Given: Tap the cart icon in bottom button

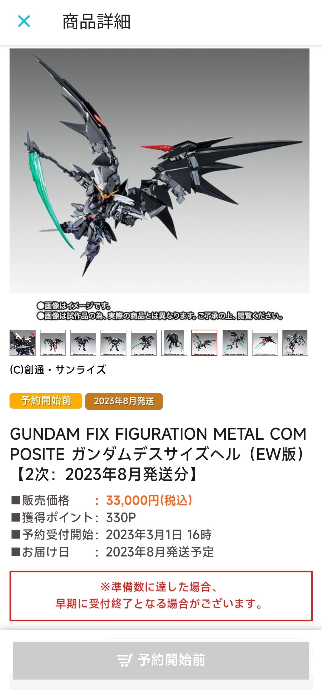Looking at the screenshot, I should (125, 660).
